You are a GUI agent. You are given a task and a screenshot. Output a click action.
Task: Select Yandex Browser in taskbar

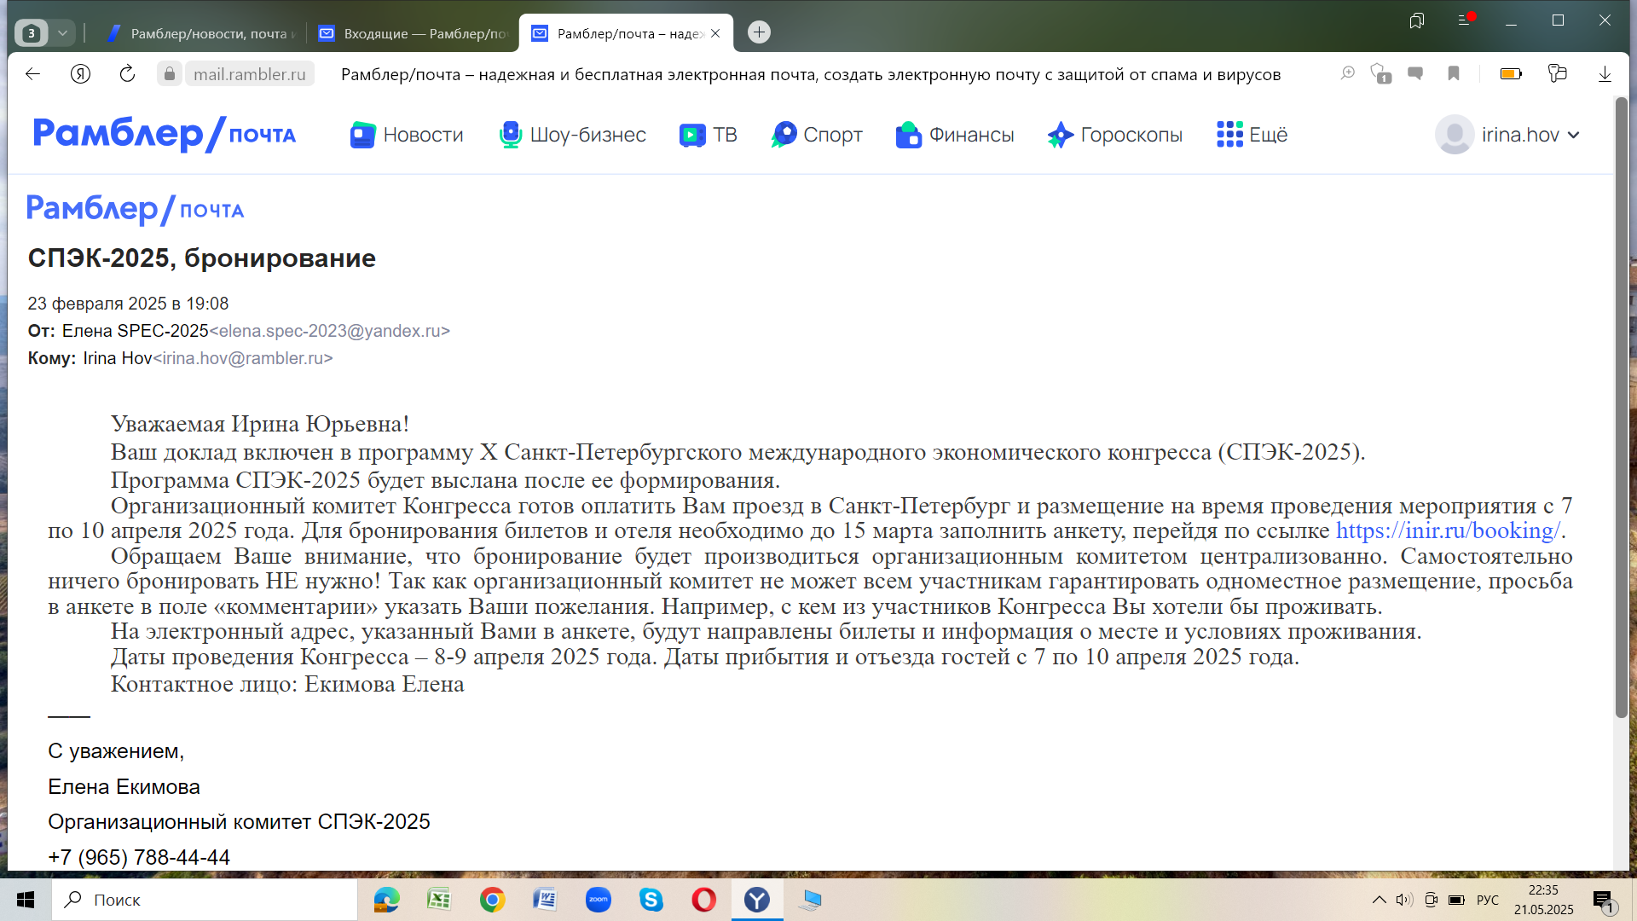click(x=757, y=900)
